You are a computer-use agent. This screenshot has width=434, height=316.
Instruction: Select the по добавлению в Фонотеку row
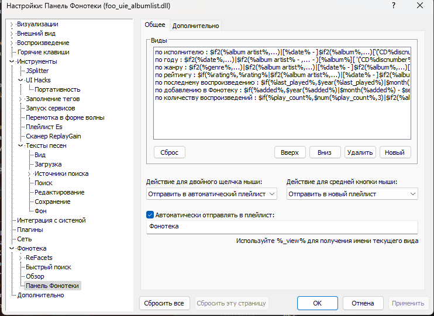pyautogui.click(x=282, y=90)
